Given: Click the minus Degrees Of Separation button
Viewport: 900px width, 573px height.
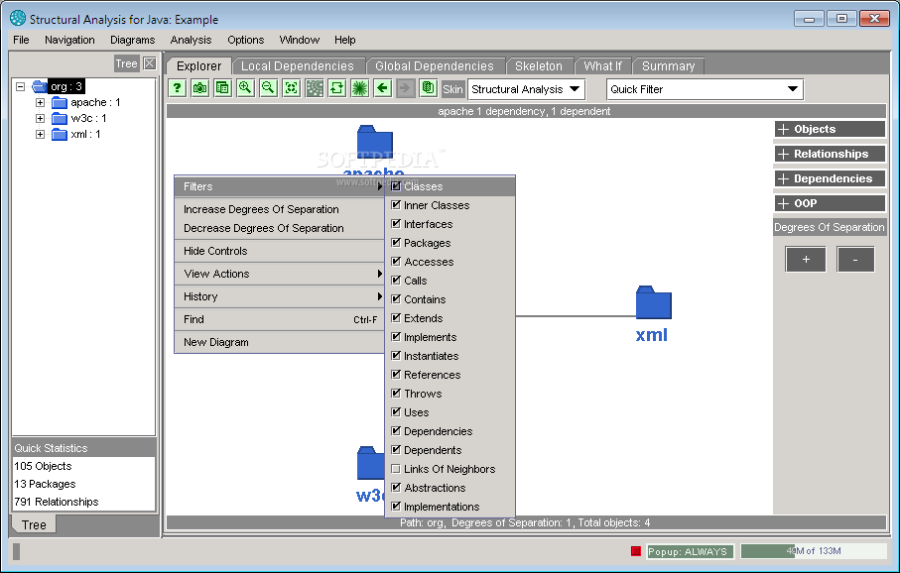Looking at the screenshot, I should coord(855,260).
